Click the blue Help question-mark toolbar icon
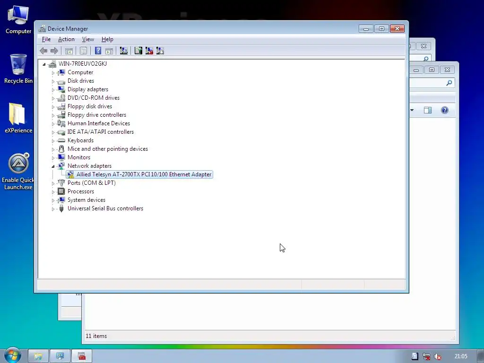 [x=98, y=51]
